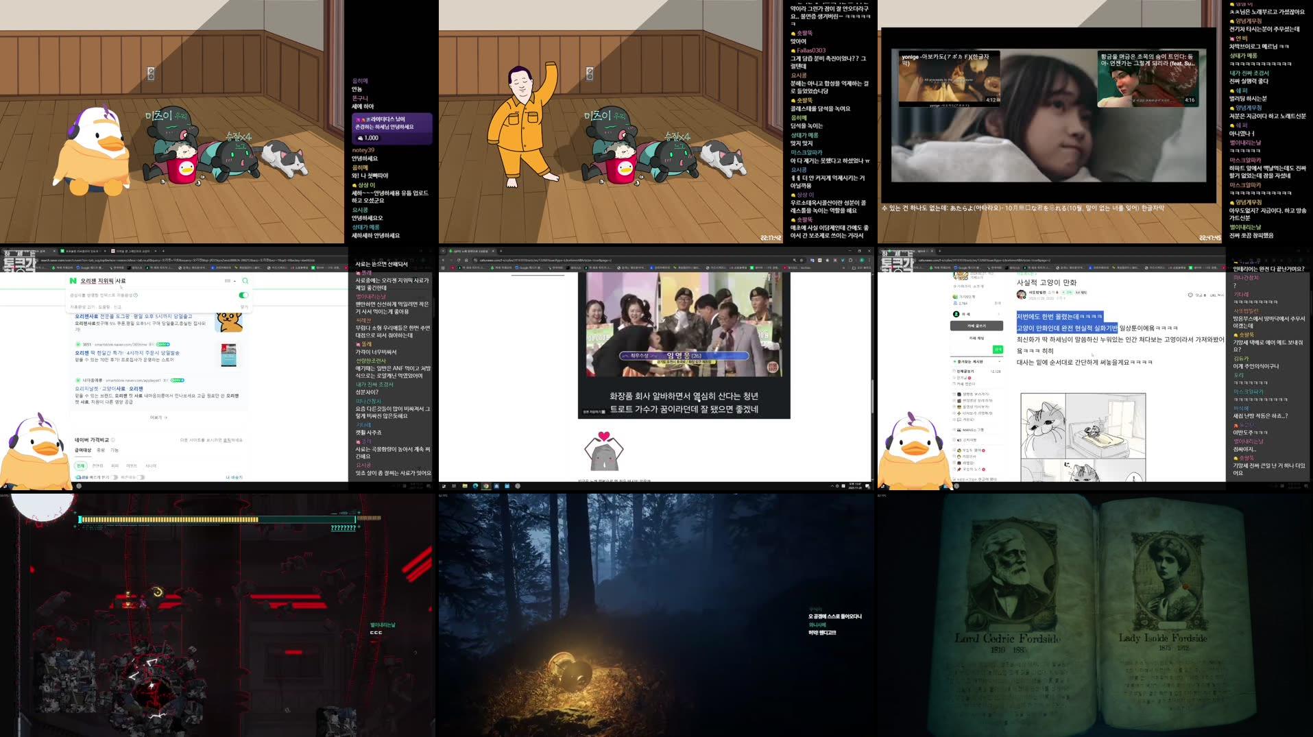
Task: Click the 더보기 link below the search results
Action: (159, 418)
